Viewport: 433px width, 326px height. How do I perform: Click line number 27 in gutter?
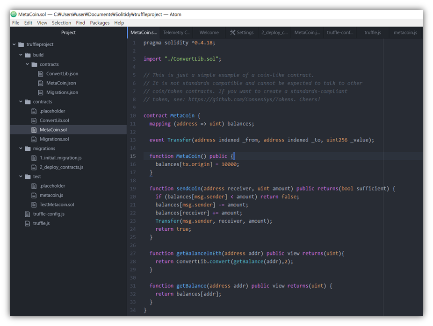[x=133, y=254]
